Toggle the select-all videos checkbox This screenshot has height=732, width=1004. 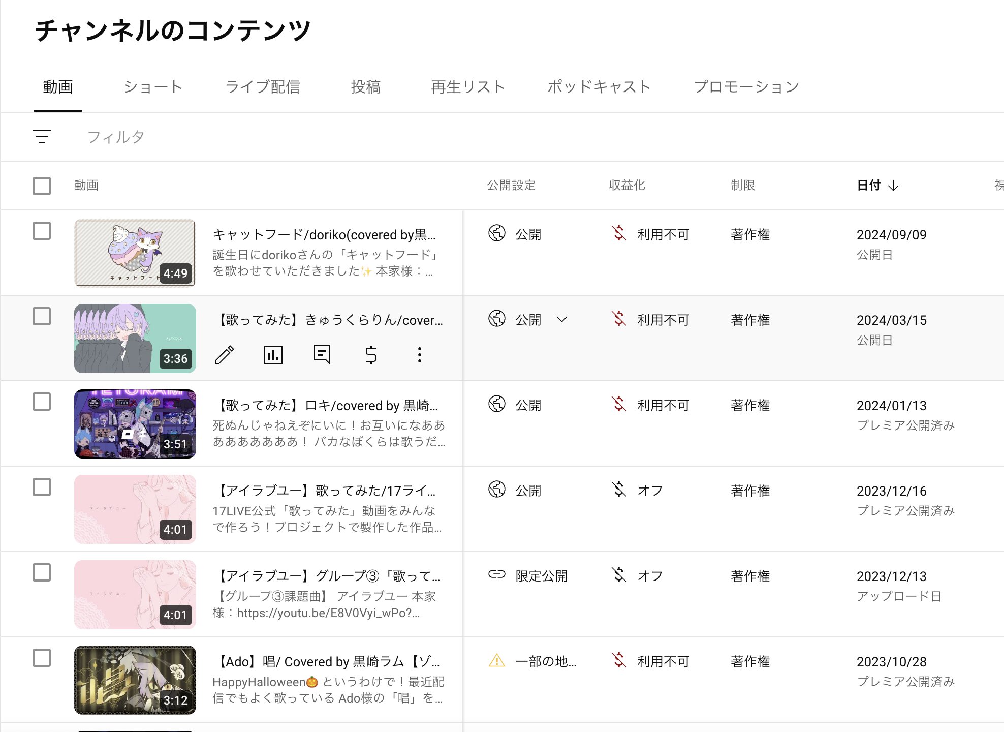coord(42,186)
